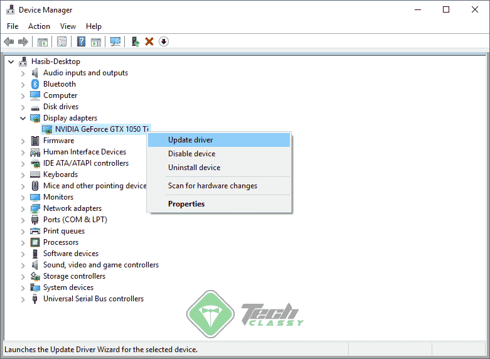This screenshot has width=490, height=359.
Task: Click the Back arrow toolbar icon
Action: pyautogui.click(x=9, y=41)
